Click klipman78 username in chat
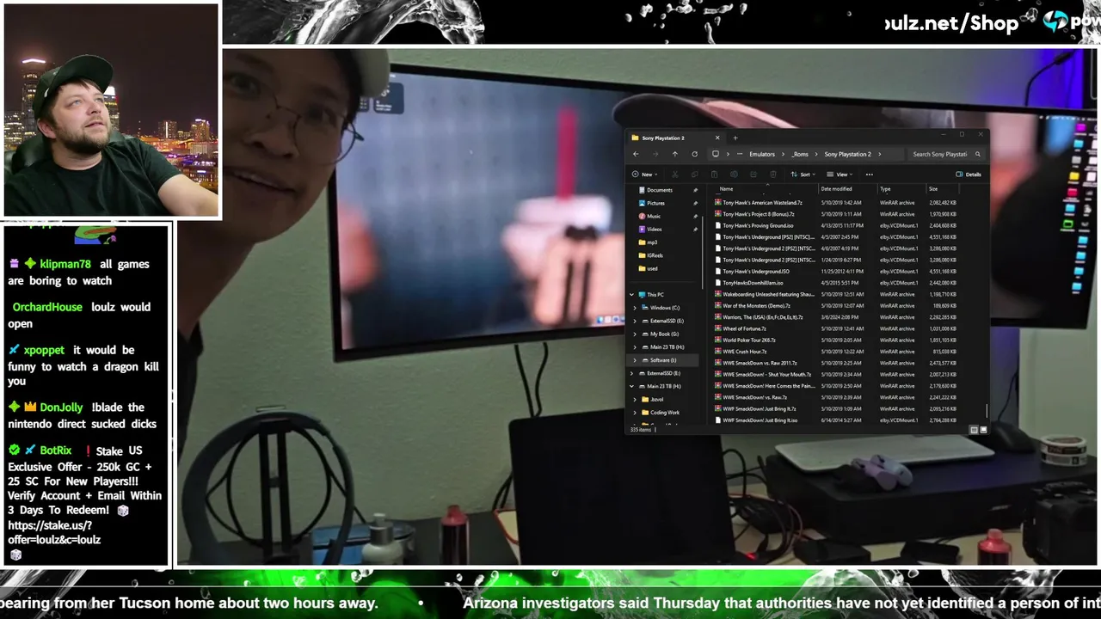This screenshot has height=619, width=1101. 65,264
